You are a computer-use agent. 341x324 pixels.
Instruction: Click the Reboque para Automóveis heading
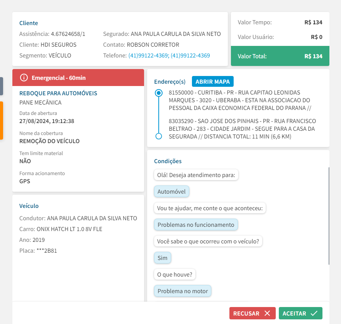tap(58, 93)
